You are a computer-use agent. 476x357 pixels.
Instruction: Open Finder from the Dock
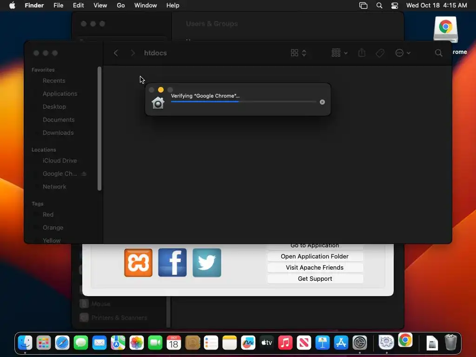click(25, 343)
